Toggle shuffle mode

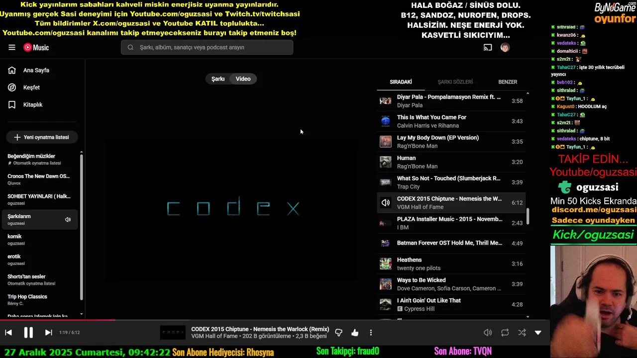[522, 333]
